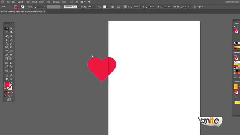Expand control bar Stroke color dropdown
240x135 pixels.
(25, 7)
